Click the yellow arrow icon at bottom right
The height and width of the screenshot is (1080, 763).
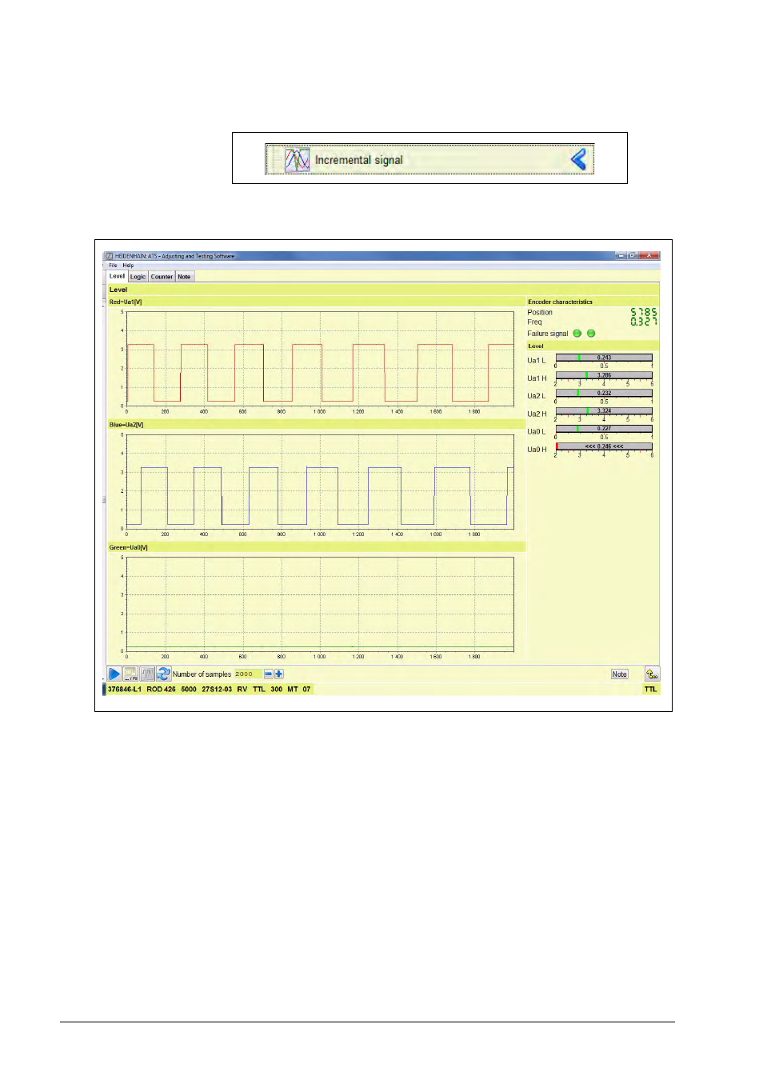[652, 674]
